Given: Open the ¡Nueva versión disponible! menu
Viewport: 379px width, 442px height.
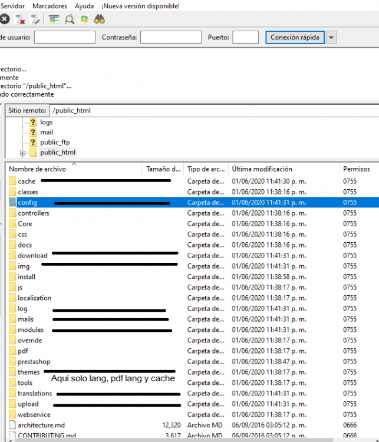Looking at the screenshot, I should click(140, 6).
